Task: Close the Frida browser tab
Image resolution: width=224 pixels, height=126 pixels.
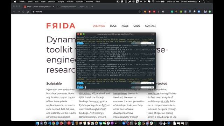Action: tap(54, 7)
